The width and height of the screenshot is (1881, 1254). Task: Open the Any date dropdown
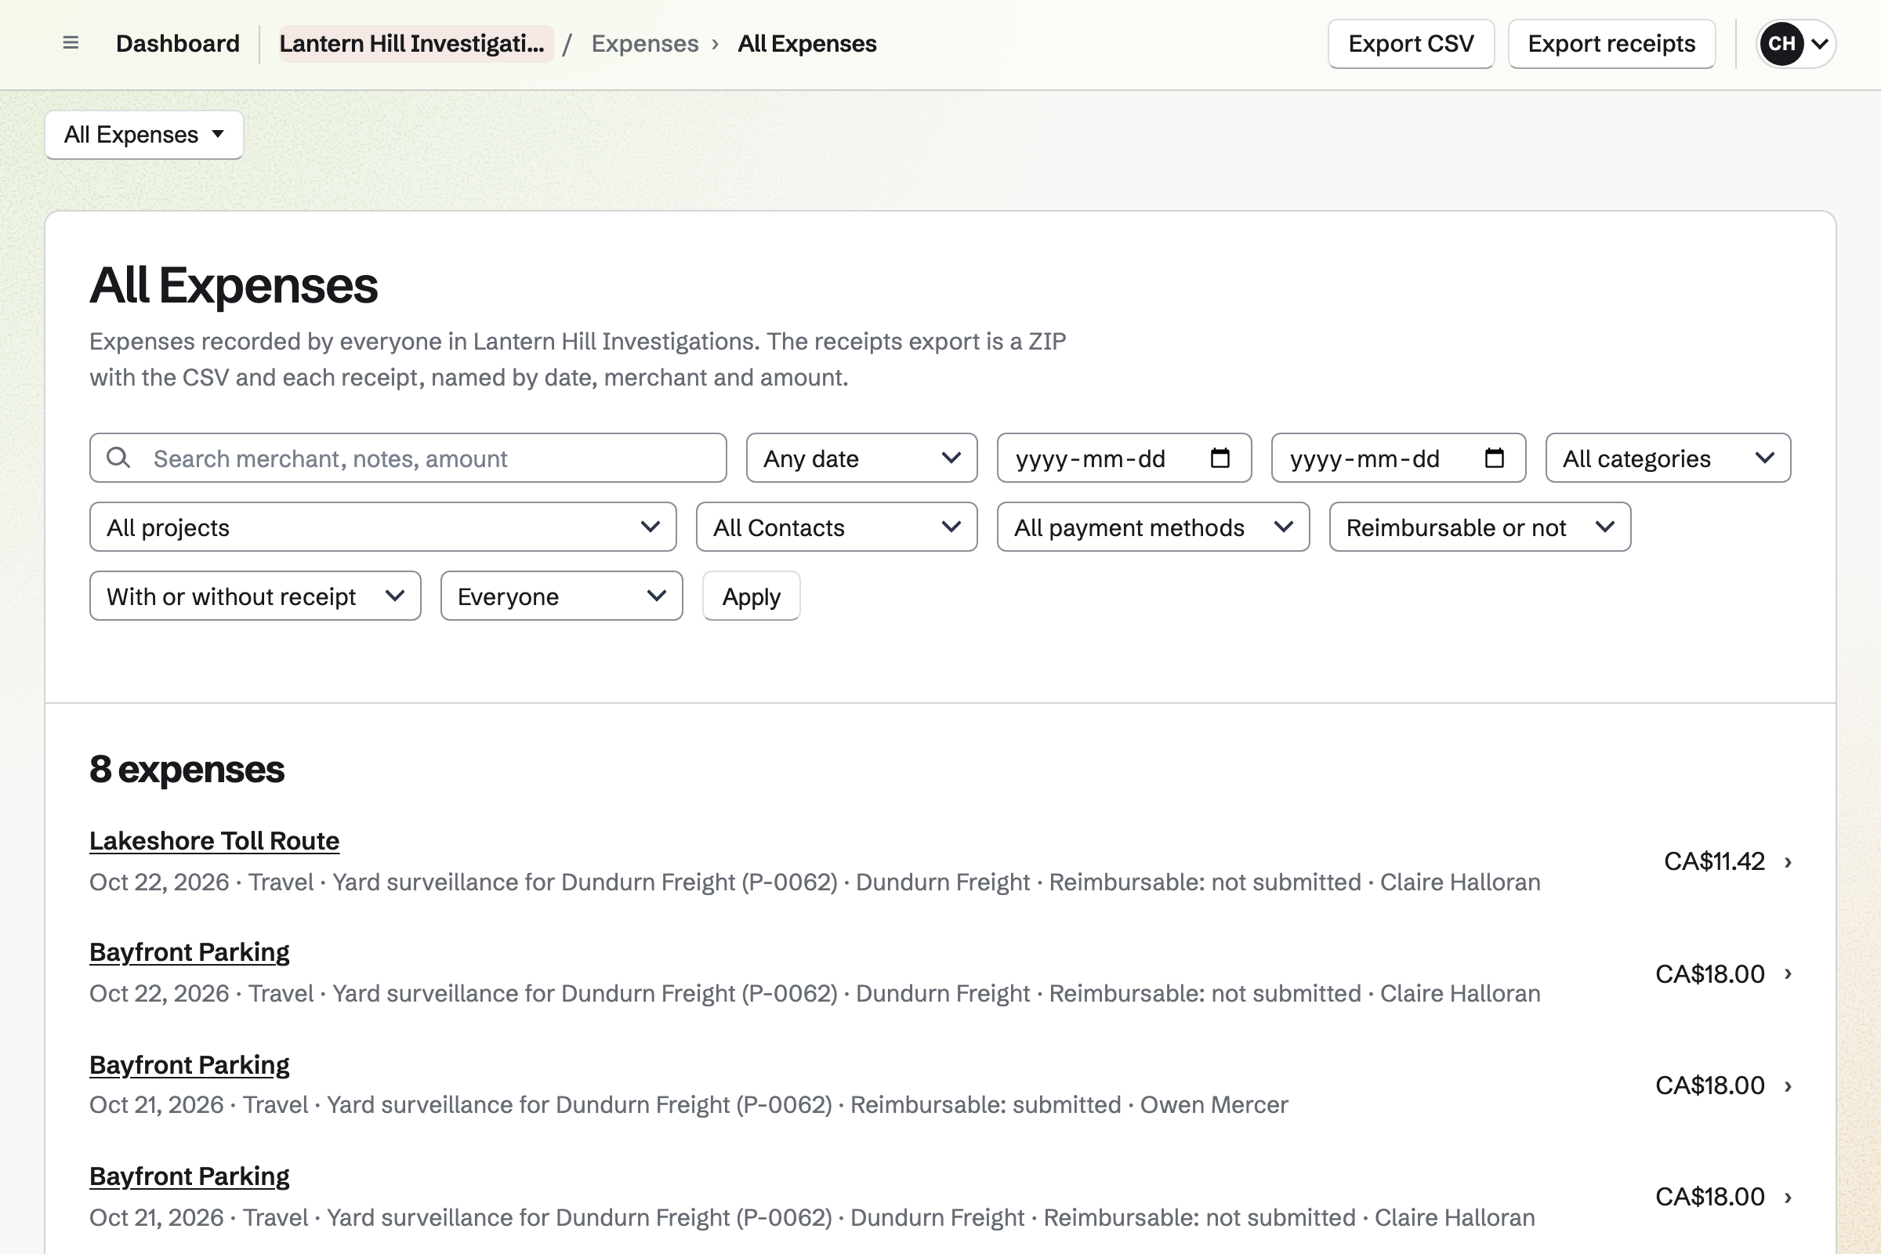861,458
